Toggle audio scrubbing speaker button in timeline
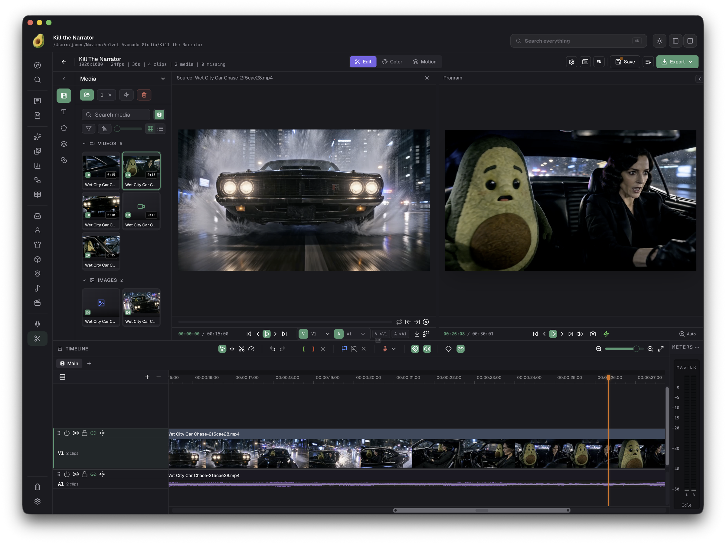The image size is (726, 544). click(x=427, y=349)
